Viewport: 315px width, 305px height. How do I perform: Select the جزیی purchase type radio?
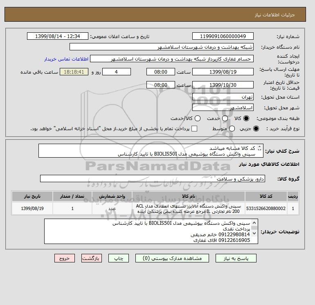pos(256,129)
